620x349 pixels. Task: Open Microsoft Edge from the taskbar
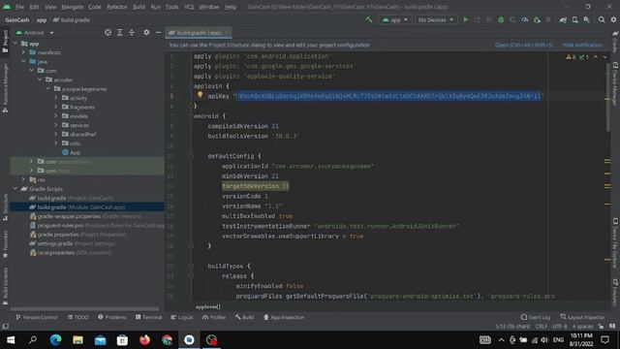[55, 340]
